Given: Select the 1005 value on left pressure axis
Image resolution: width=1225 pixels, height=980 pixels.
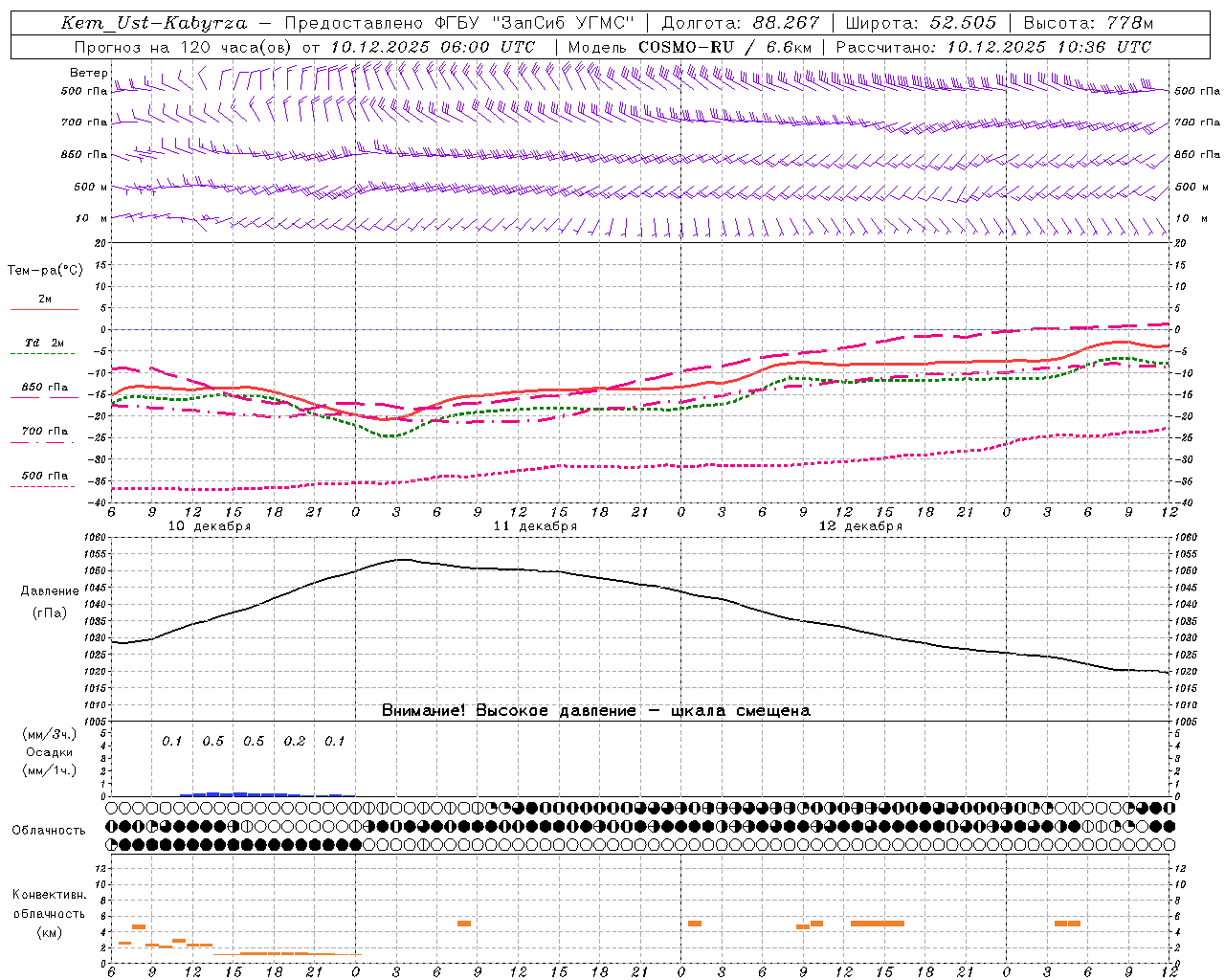Looking at the screenshot, I should pyautogui.click(x=96, y=721).
